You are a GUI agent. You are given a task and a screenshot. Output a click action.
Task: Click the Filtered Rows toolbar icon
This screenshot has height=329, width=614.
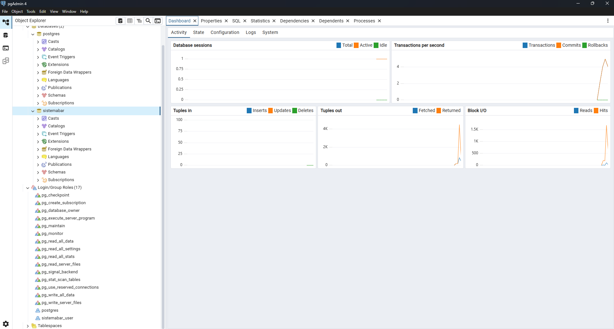tap(139, 21)
